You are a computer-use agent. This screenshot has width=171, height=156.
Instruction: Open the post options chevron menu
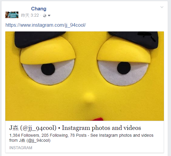click(x=162, y=7)
